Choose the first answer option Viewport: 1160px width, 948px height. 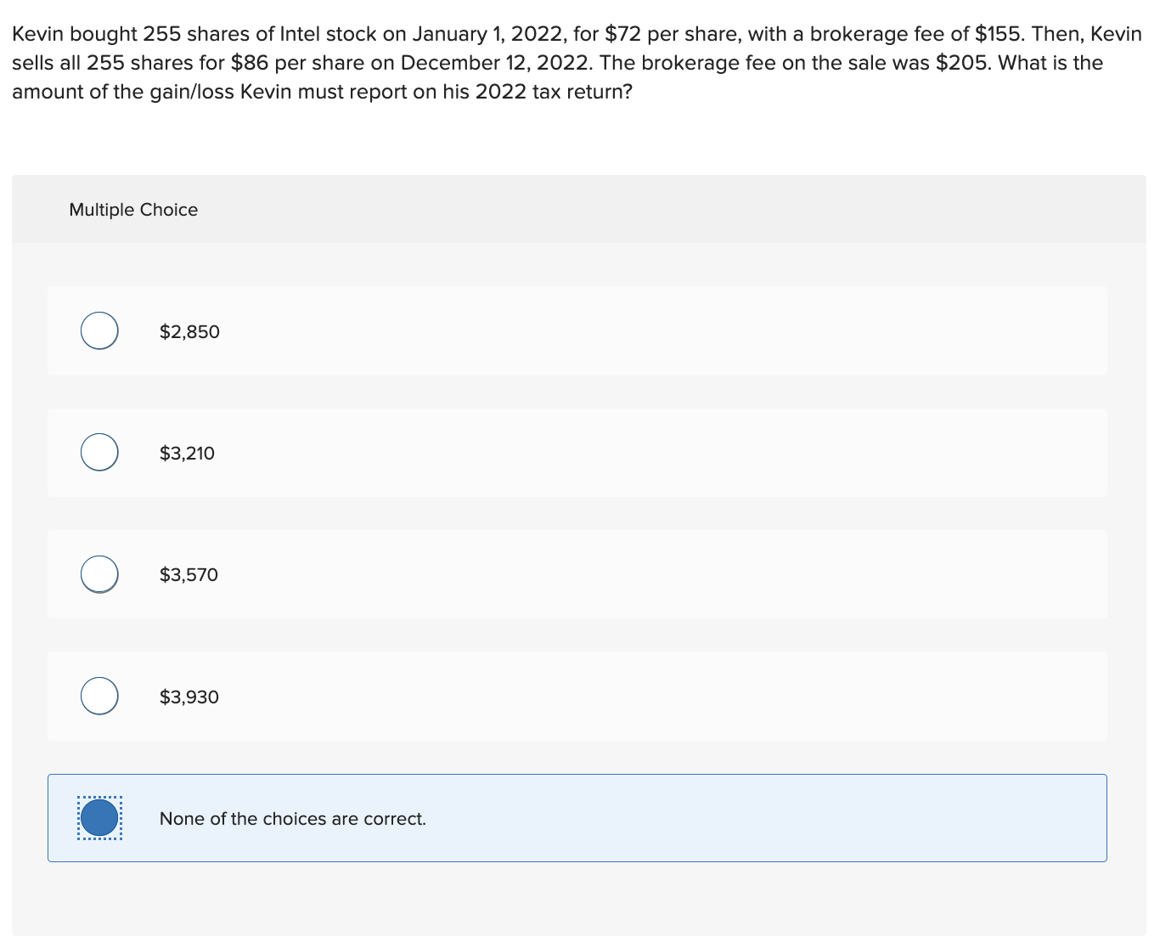point(99,330)
